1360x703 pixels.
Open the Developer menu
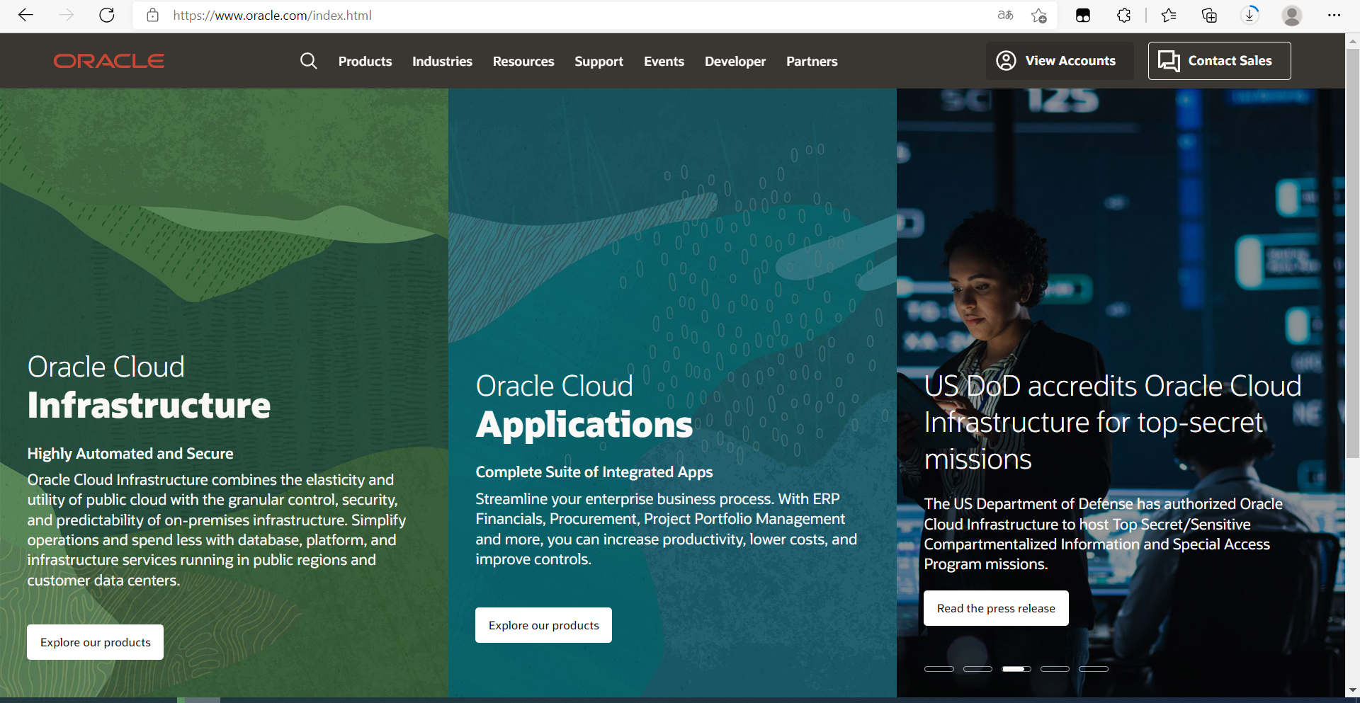point(735,62)
